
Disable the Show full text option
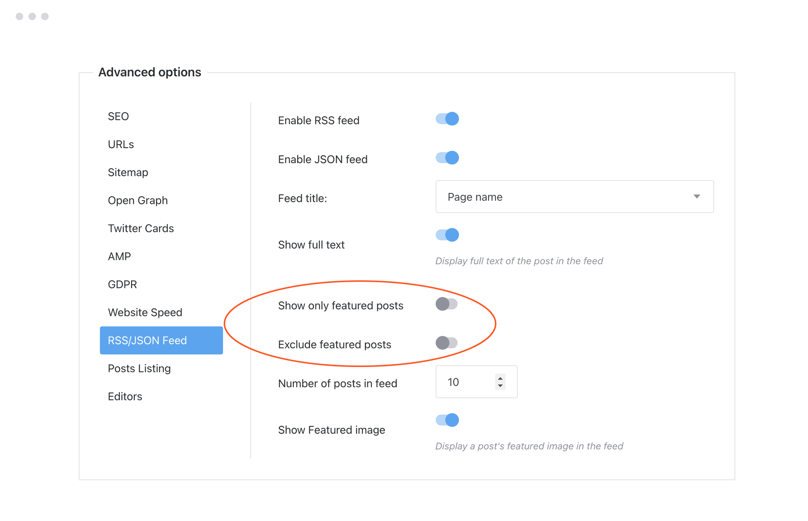(447, 235)
